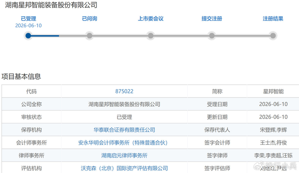This screenshot has height=173, width=299.
Task: Click the 签字会计师 label cell
Action: coord(217,143)
